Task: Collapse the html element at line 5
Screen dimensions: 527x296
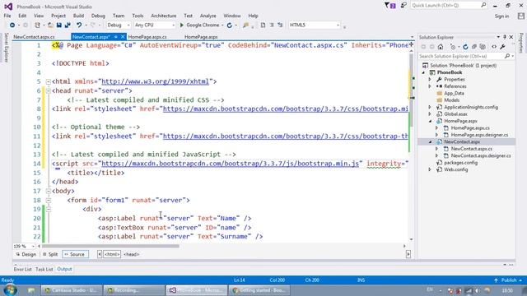Action: click(48, 81)
